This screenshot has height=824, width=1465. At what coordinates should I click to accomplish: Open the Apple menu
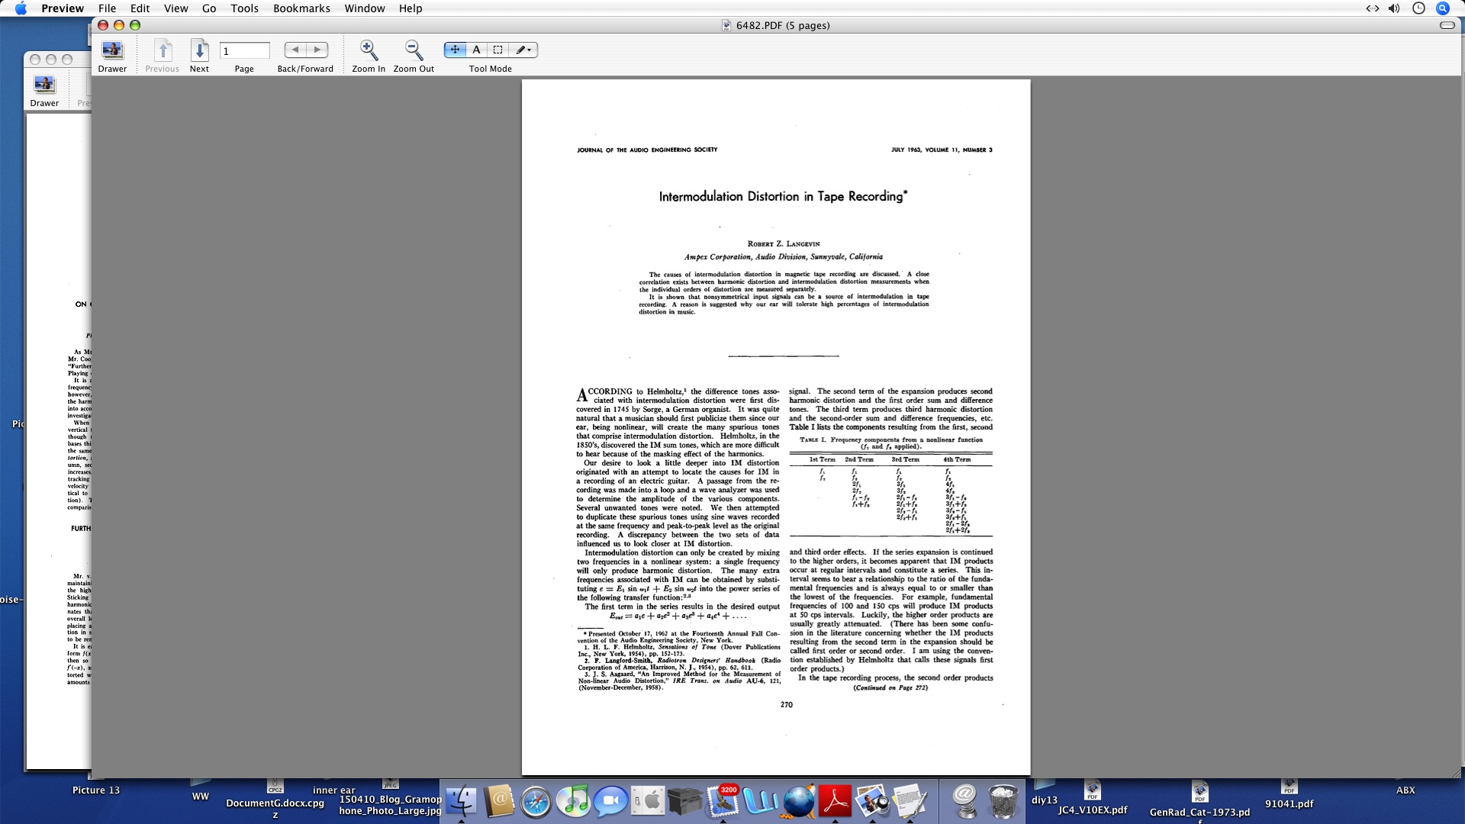tap(21, 8)
